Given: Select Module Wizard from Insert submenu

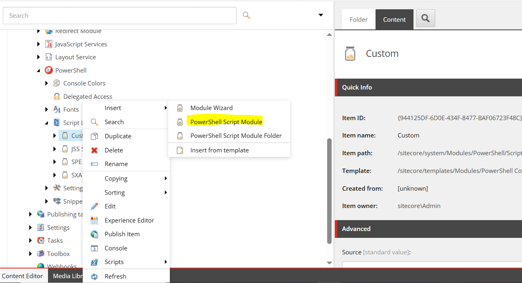Looking at the screenshot, I should (x=229, y=108).
